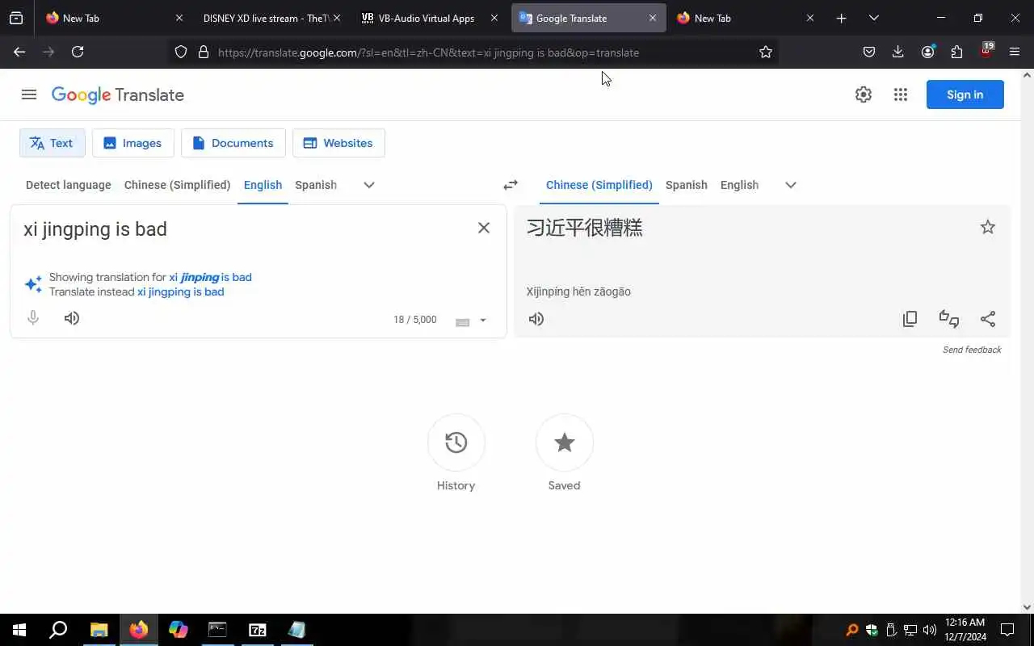Switch to Websites translation mode
Screen dimensions: 1034x646
338,143
